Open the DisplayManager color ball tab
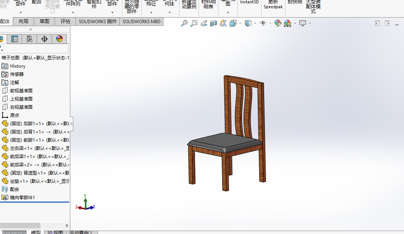The image size is (404, 234). pos(59,39)
